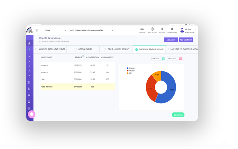Click the start date field 01-04-2022
The image size is (238, 149).
click(x=157, y=58)
